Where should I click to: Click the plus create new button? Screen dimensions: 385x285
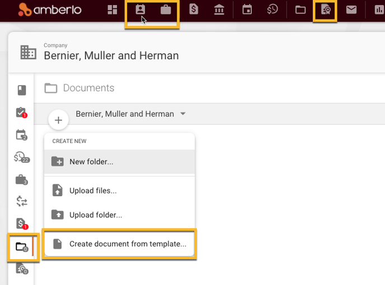click(58, 120)
